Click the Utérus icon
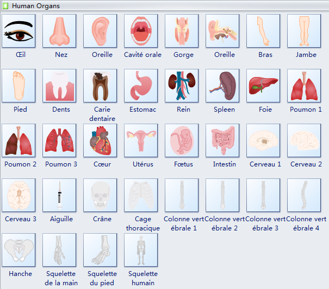Image resolution: width=329 pixels, height=289 pixels. pyautogui.click(x=141, y=140)
